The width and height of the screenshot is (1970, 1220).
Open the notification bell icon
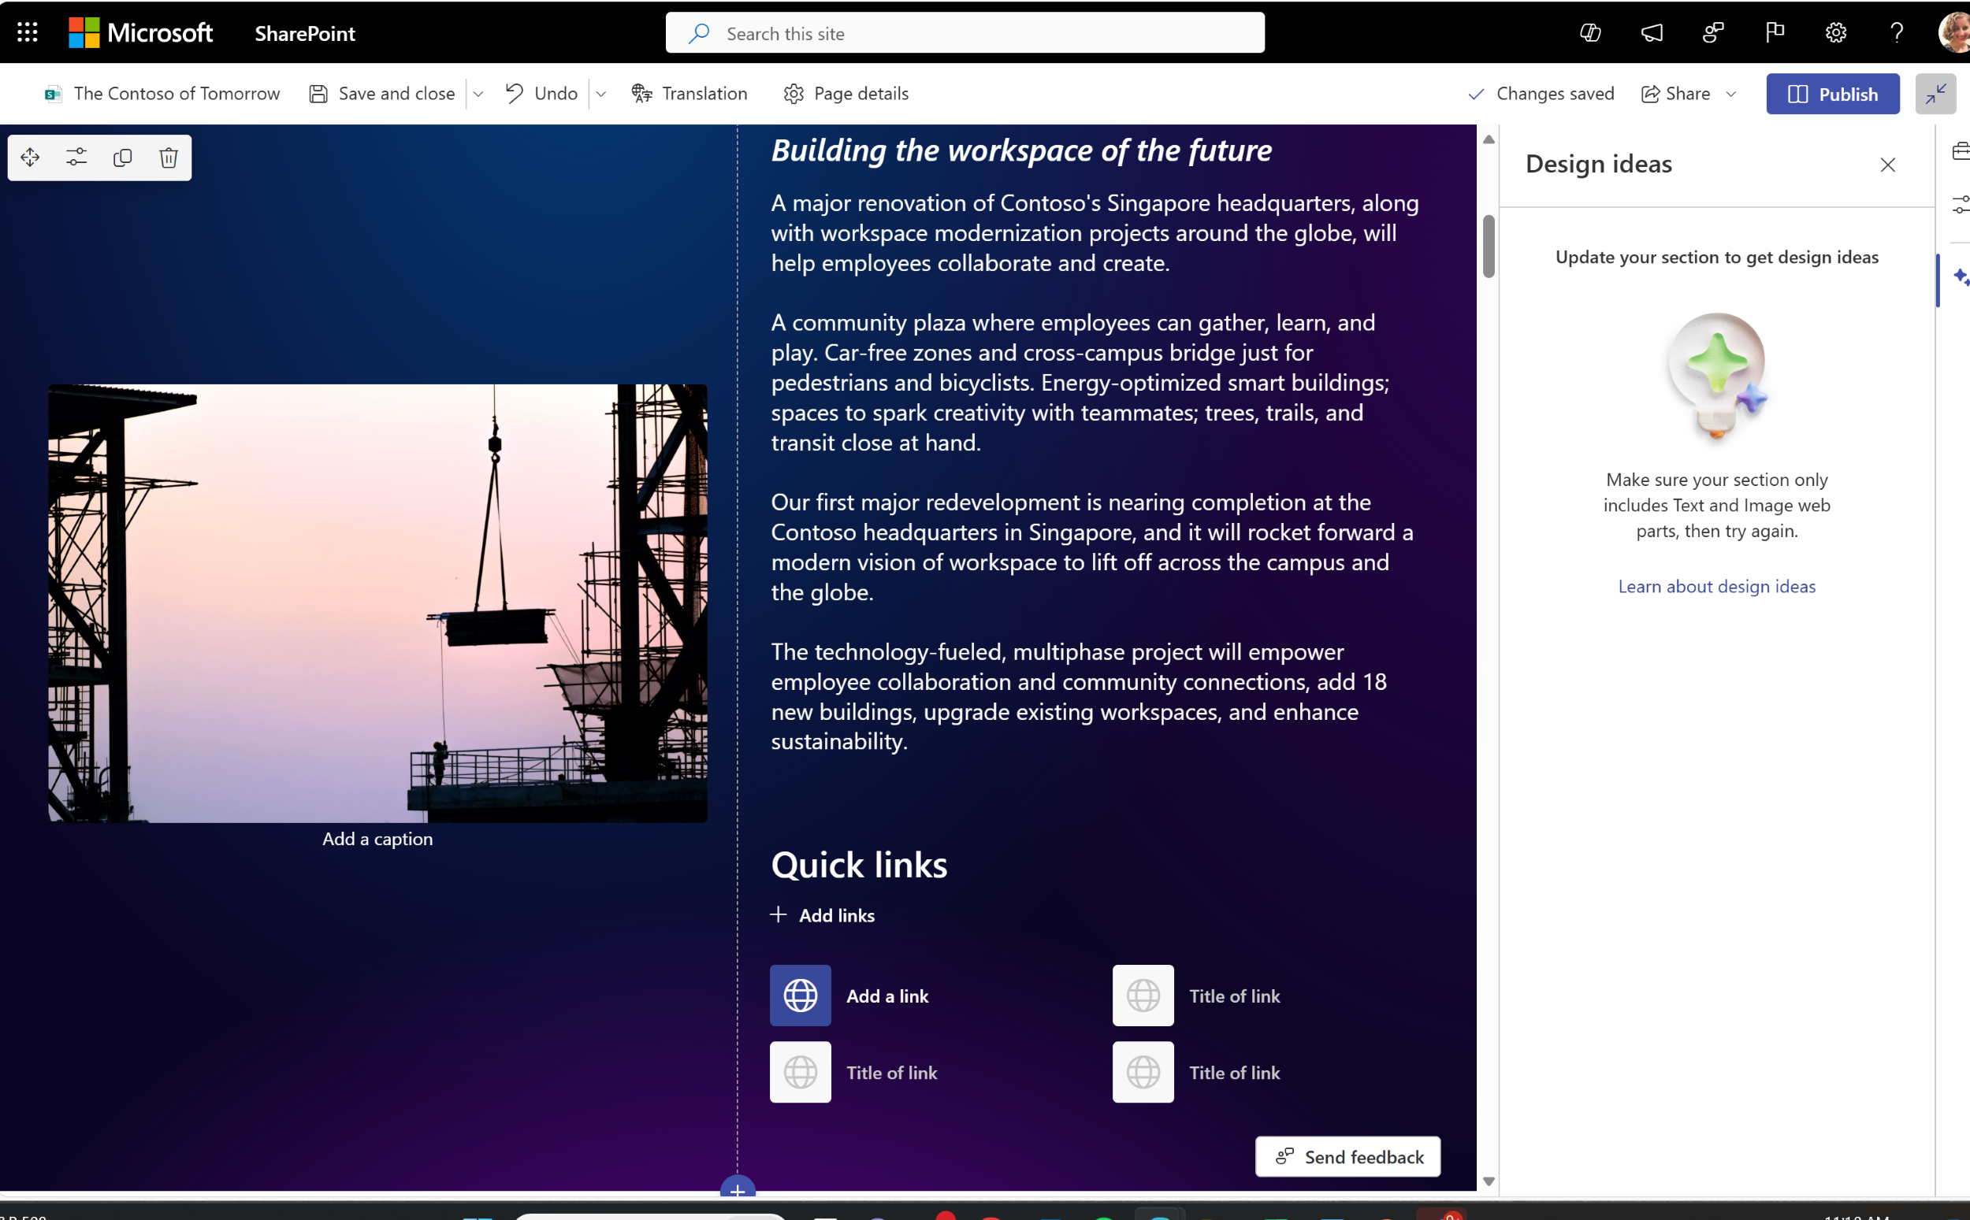(x=1653, y=32)
